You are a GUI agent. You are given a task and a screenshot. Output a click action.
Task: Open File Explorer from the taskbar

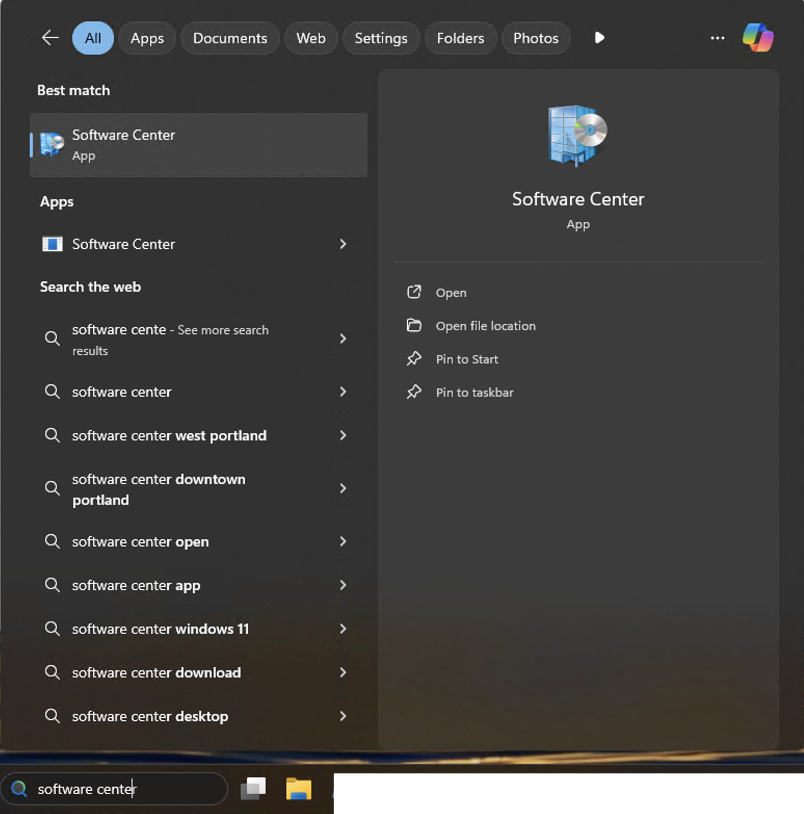(x=299, y=789)
